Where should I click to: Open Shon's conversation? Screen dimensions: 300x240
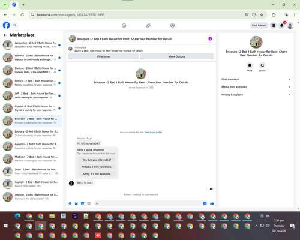(x=32, y=172)
